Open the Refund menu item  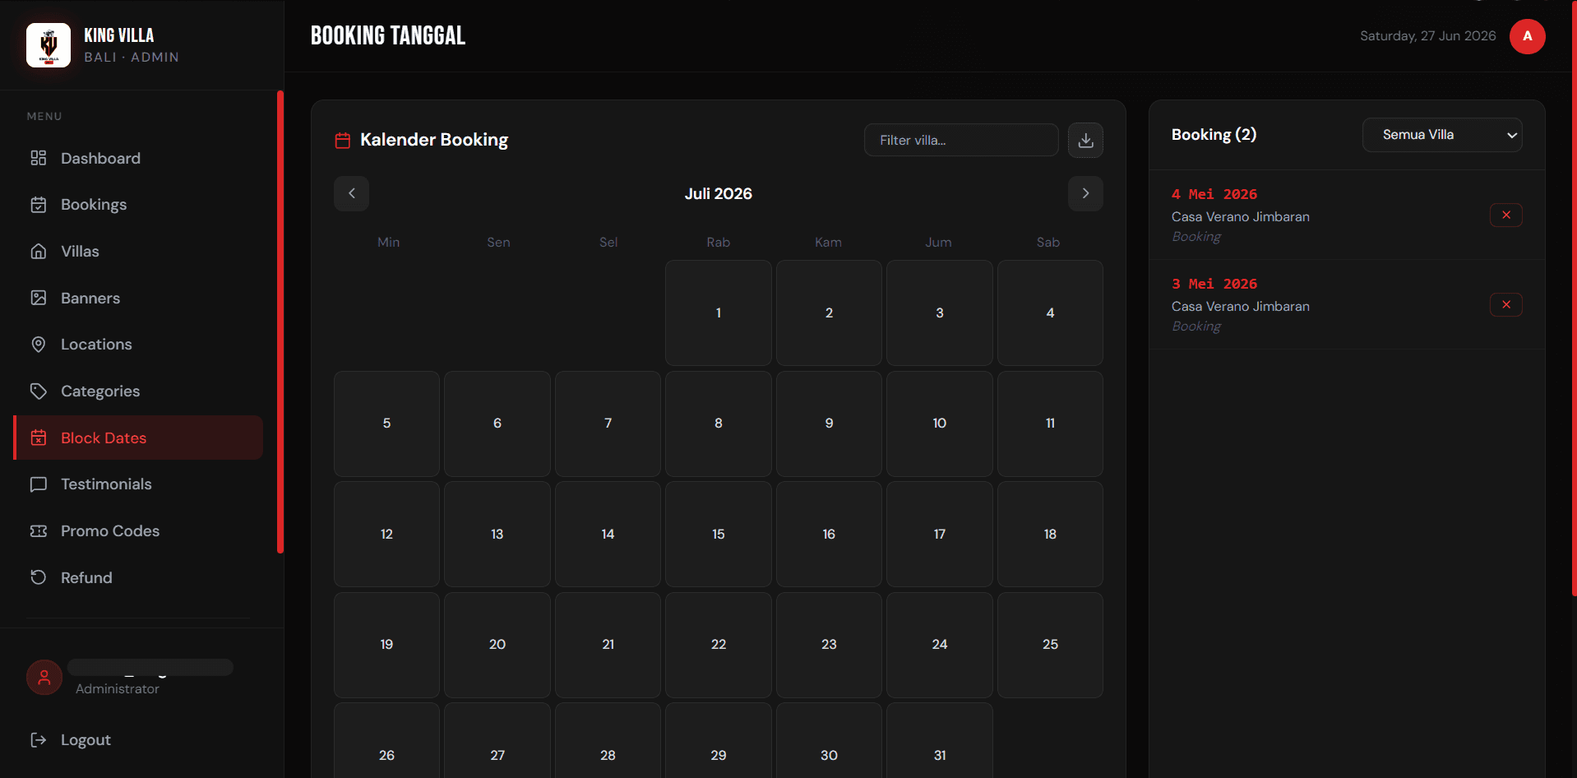(138, 577)
